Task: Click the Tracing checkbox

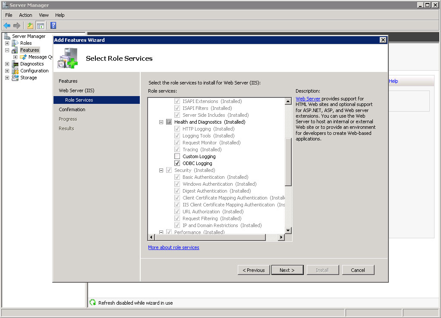Action: pyautogui.click(x=177, y=150)
